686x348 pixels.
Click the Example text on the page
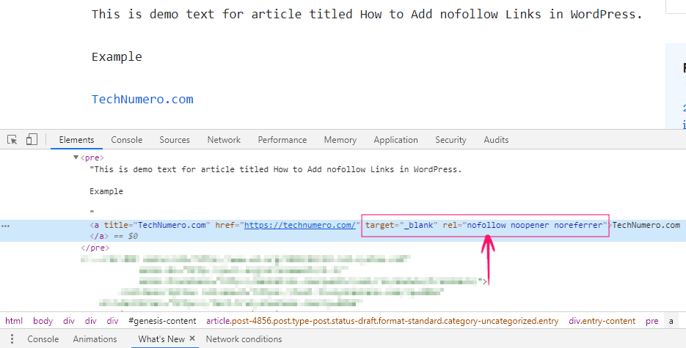tap(117, 56)
